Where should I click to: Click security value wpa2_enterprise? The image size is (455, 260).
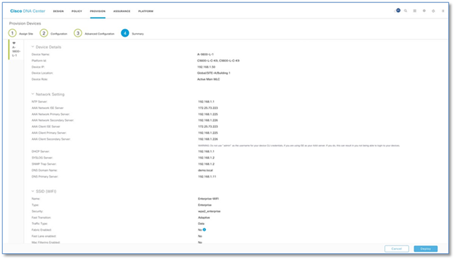tap(209, 211)
